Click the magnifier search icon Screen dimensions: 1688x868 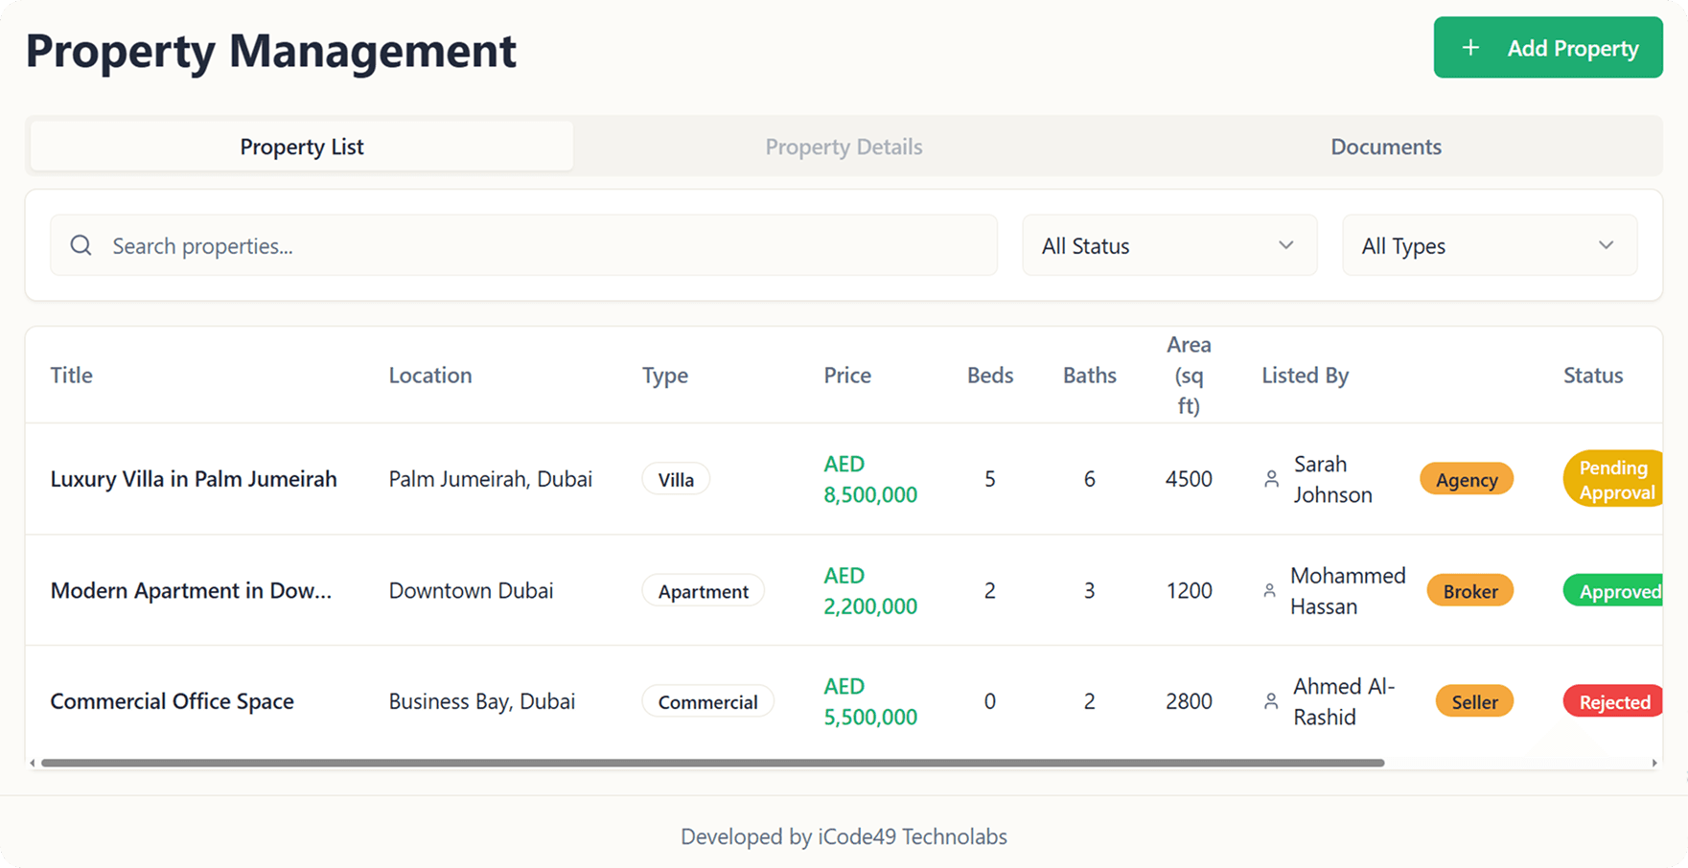coord(81,245)
